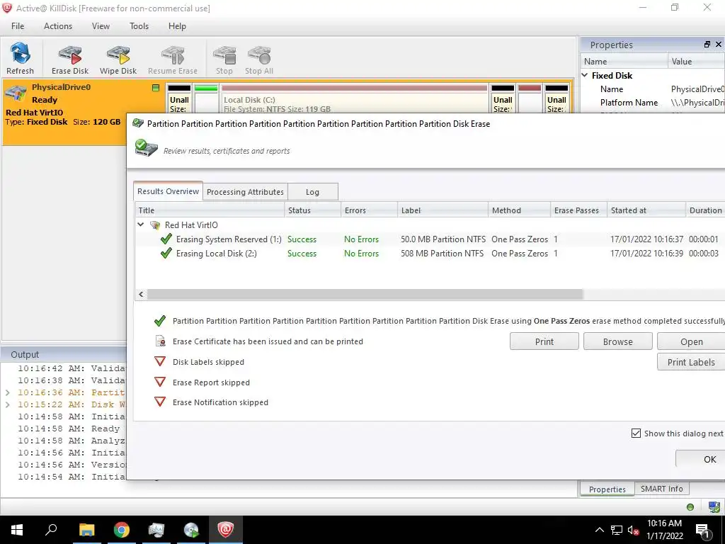The width and height of the screenshot is (725, 544).
Task: Open Windows Start menu
Action: pos(17,530)
